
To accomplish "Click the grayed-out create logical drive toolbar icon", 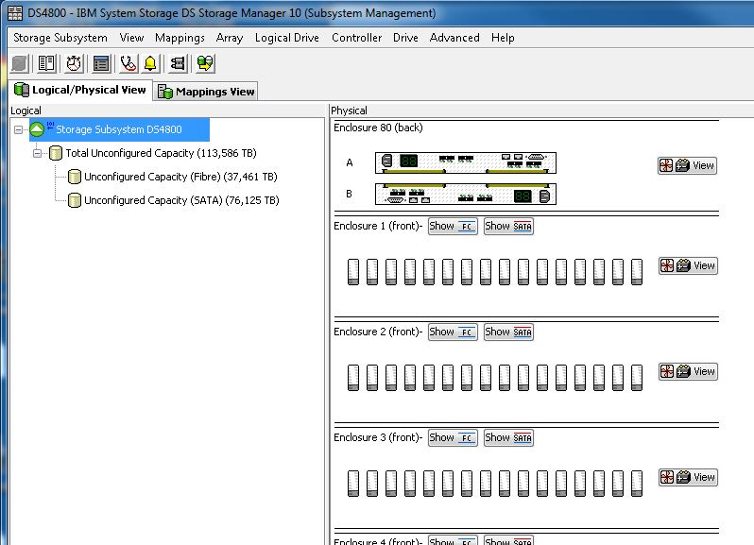I will coord(20,63).
